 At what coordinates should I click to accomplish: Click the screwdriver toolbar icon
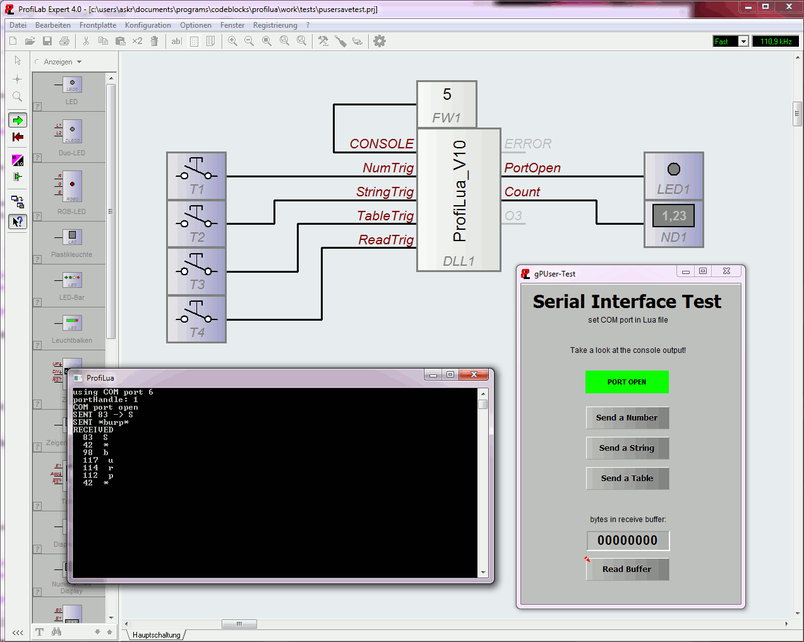pyautogui.click(x=340, y=41)
